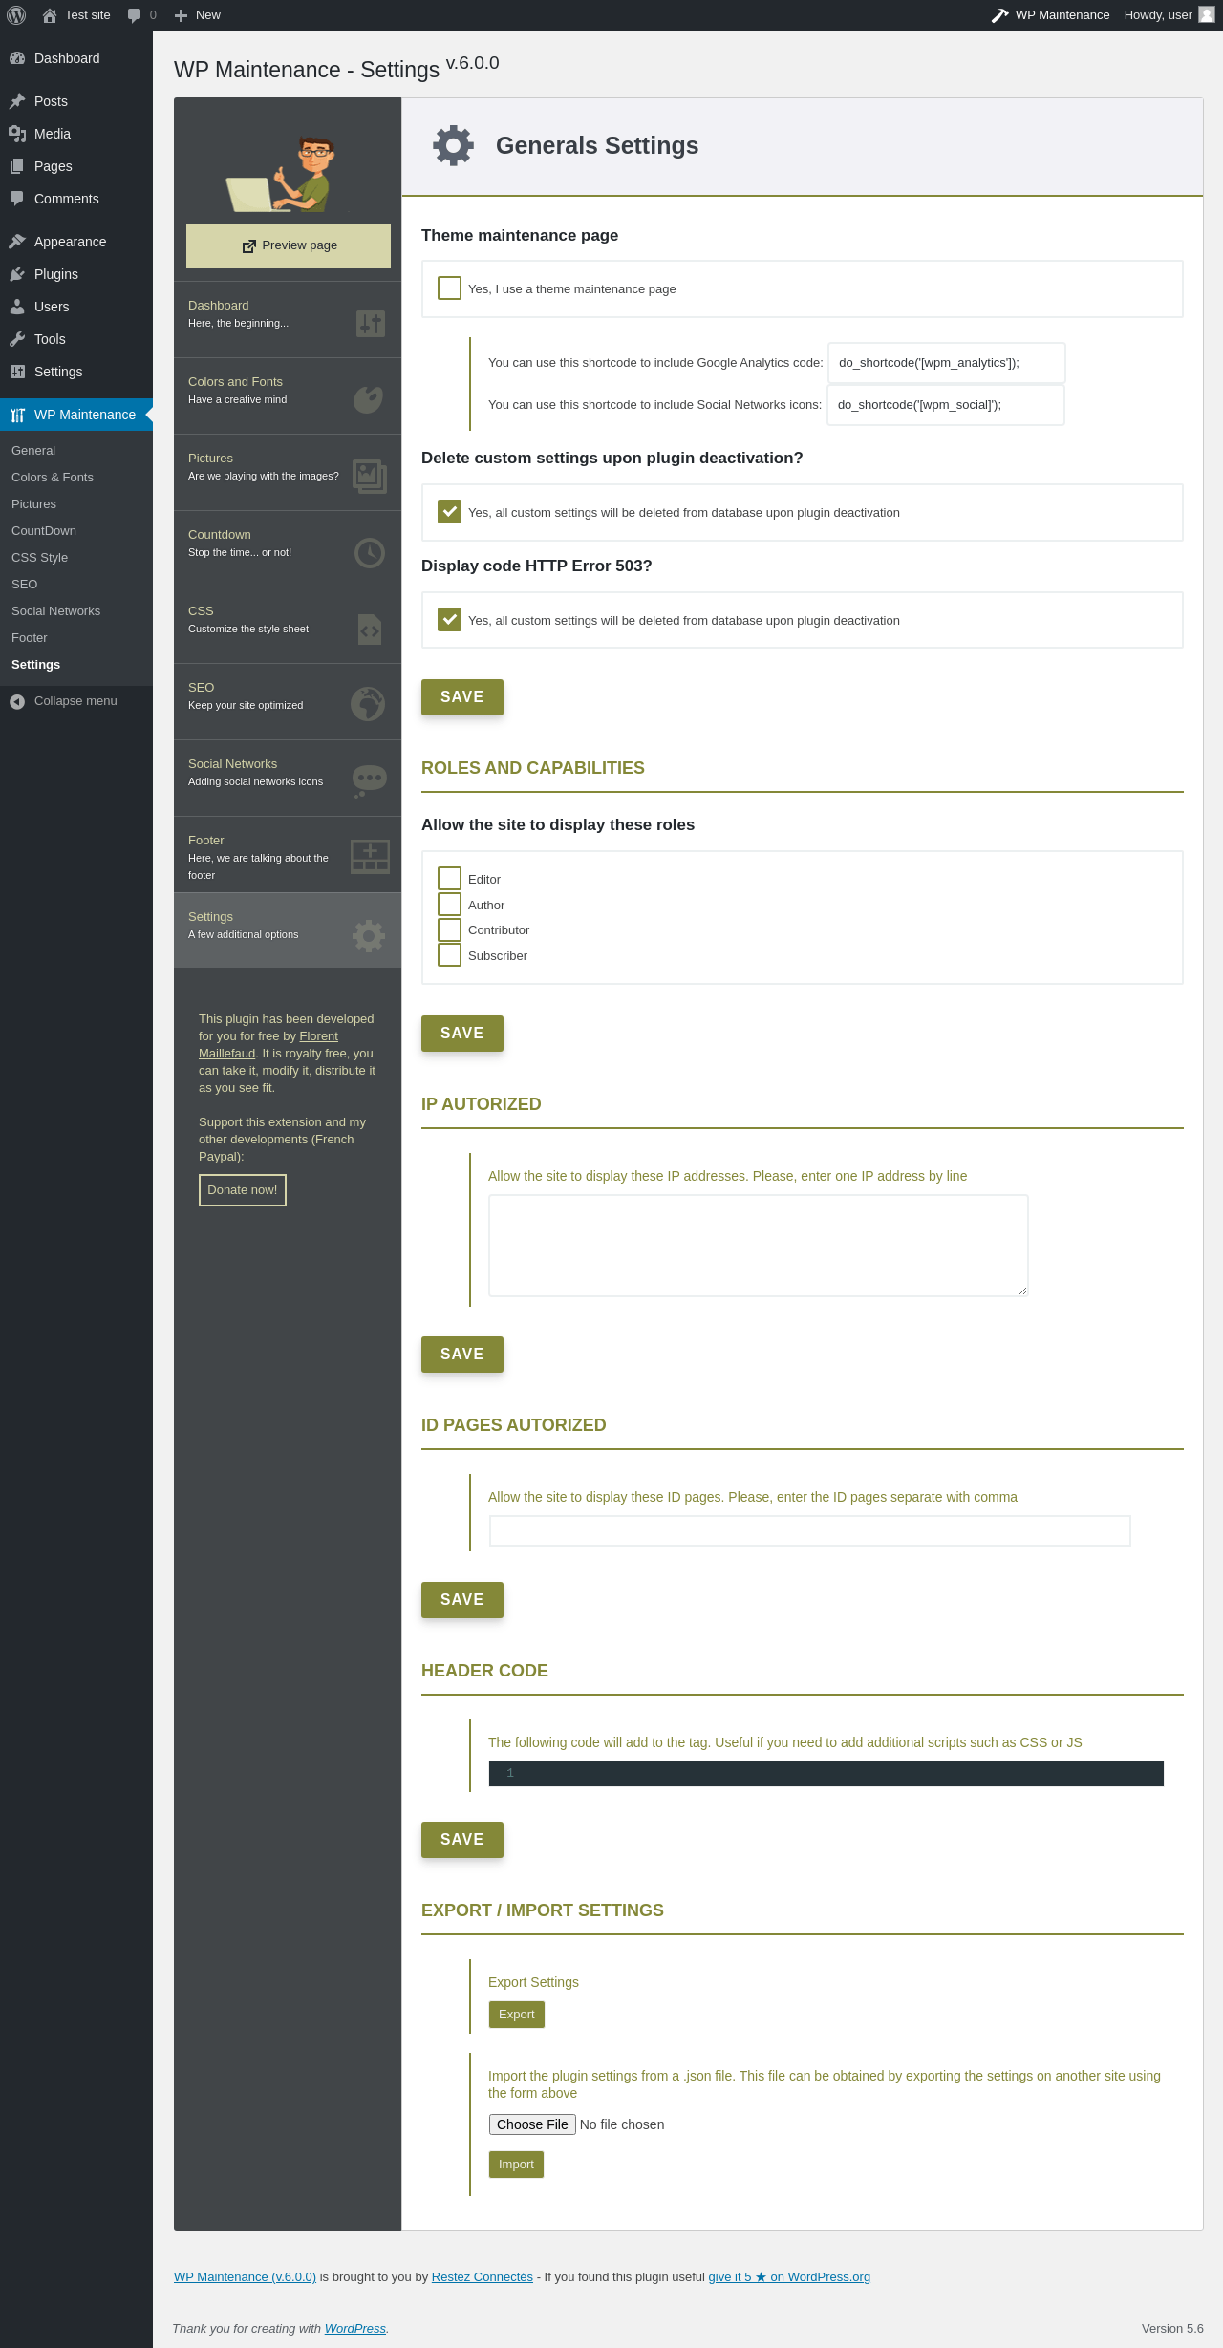Click the Preview page button
This screenshot has width=1223, height=2348.
pos(289,246)
